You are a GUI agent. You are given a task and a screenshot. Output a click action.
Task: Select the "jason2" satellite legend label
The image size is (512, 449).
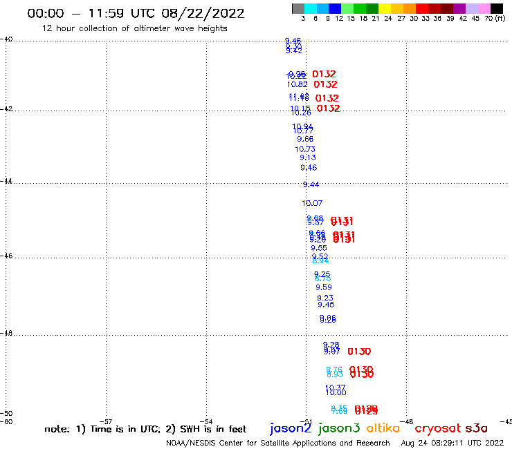click(x=291, y=428)
